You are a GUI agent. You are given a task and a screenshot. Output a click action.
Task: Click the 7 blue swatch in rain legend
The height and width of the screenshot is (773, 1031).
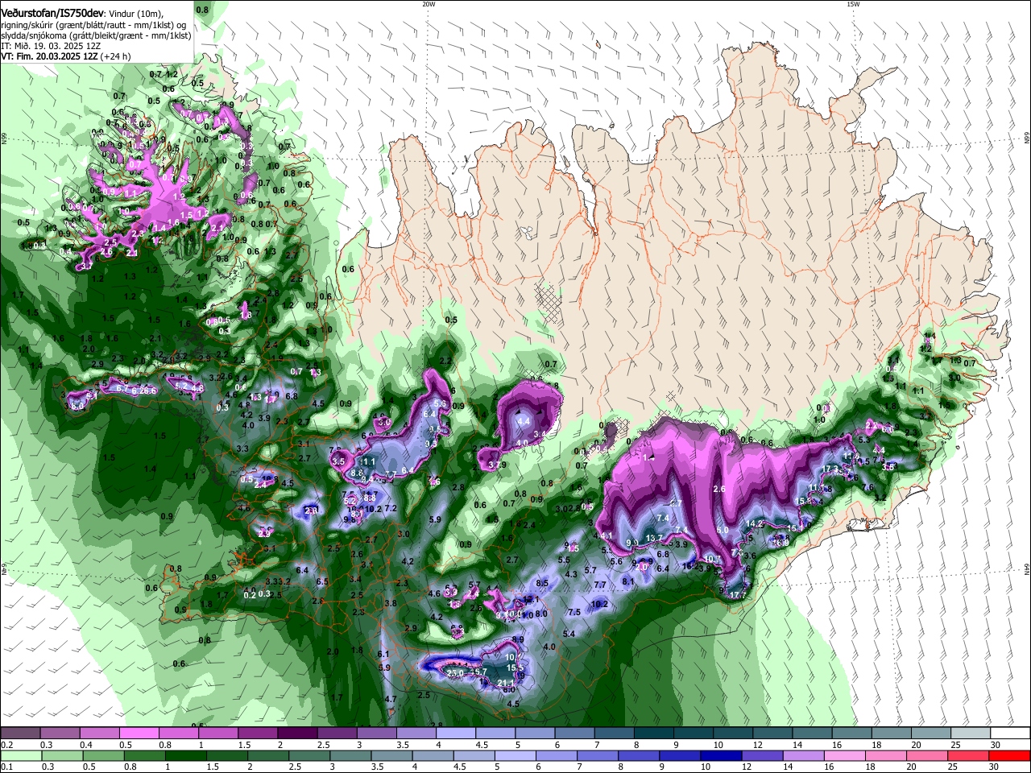(x=598, y=755)
